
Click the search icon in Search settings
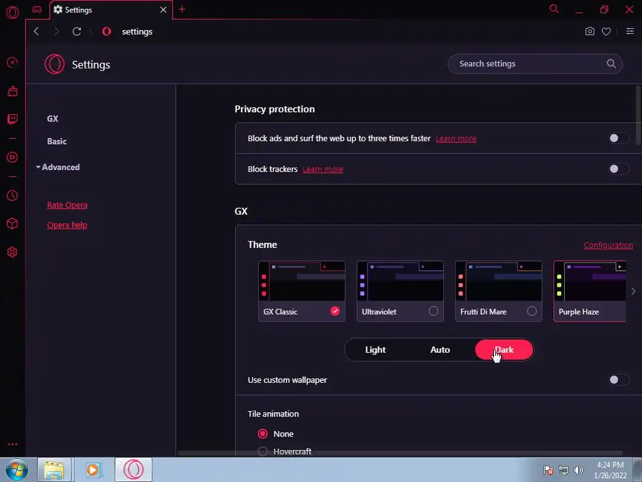click(611, 63)
